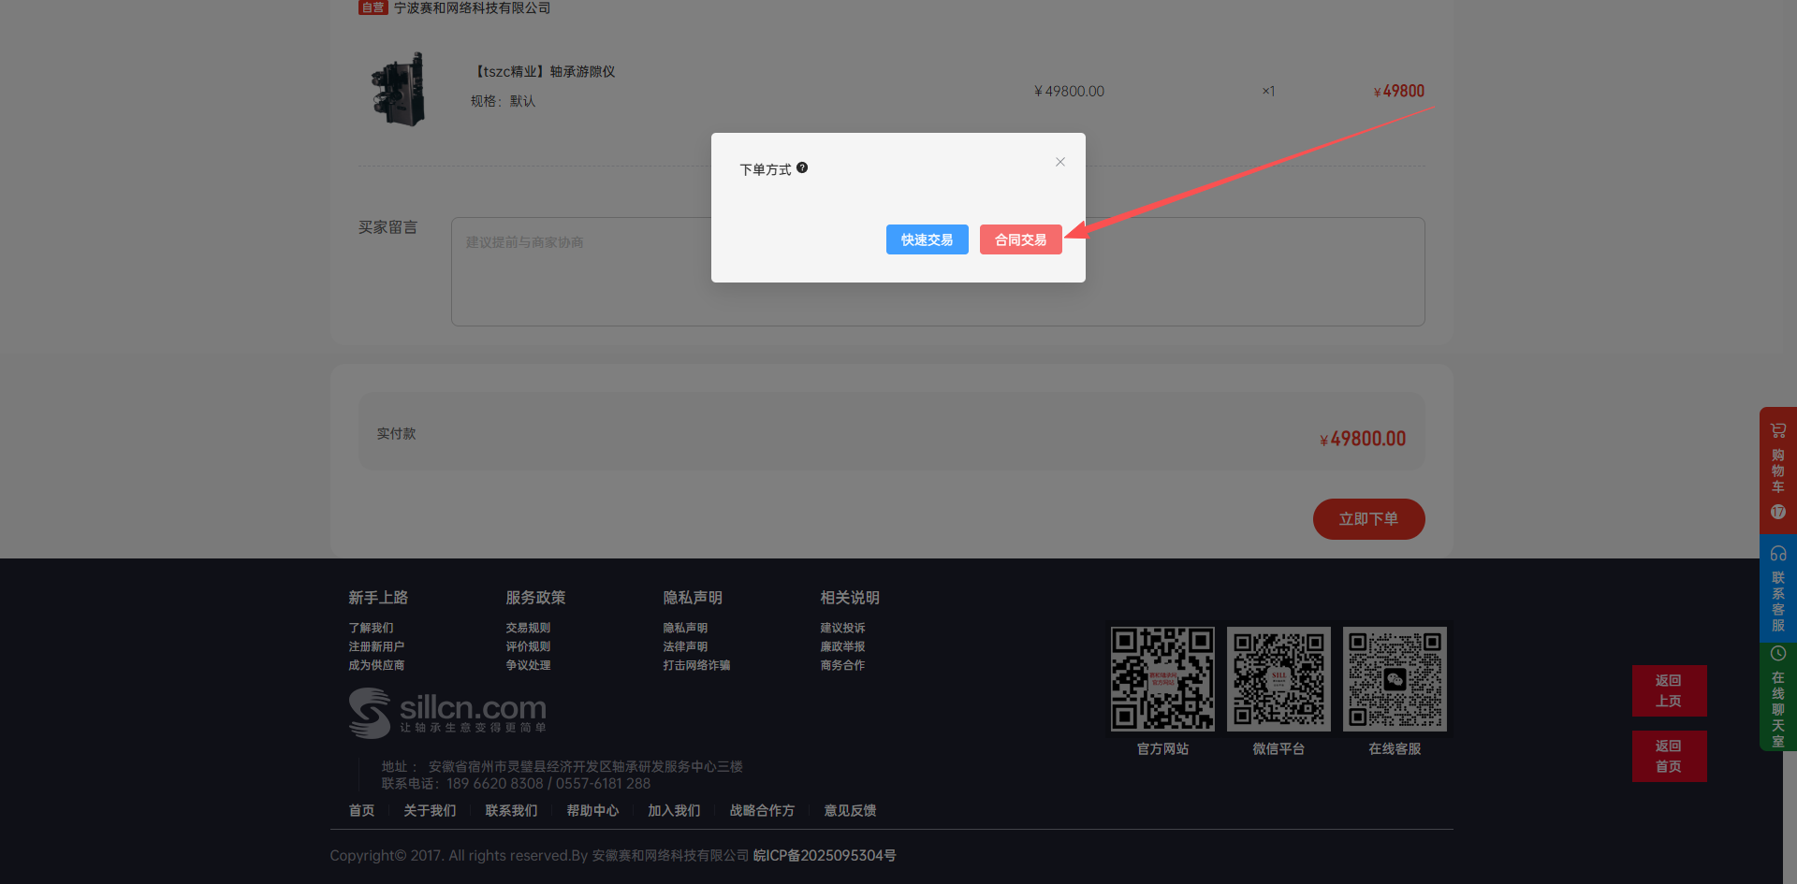
Task: Click the 在线客服 QR code
Action: tap(1395, 678)
